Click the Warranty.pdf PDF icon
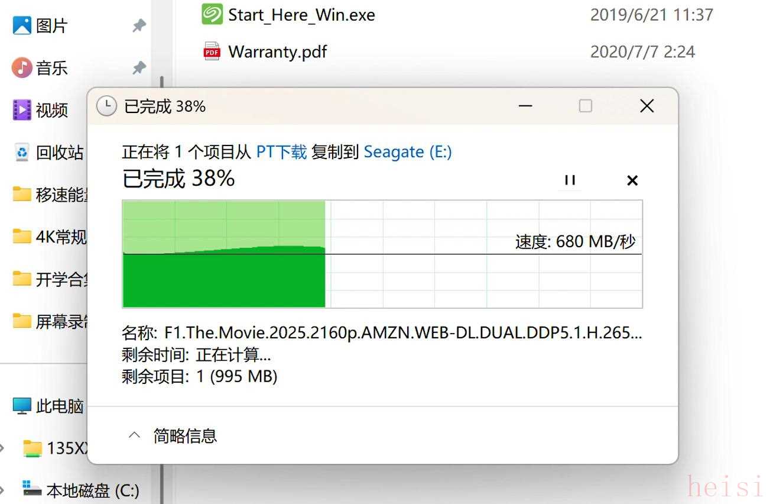This screenshot has height=504, width=773. 212,51
